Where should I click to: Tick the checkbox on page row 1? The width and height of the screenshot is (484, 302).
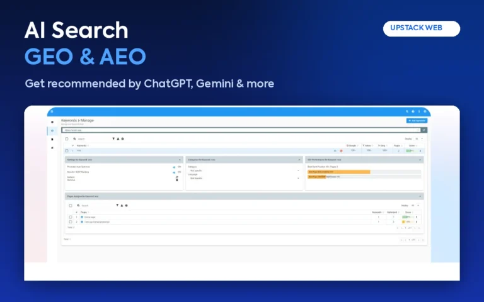[x=71, y=217]
